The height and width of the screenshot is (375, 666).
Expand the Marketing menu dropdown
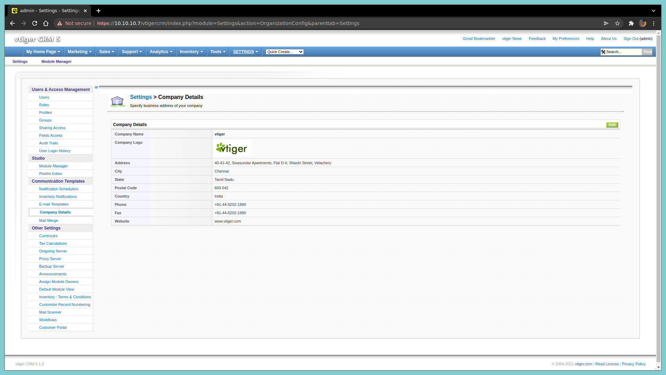[79, 52]
